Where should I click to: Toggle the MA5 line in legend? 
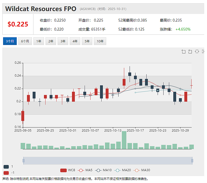(85, 170)
